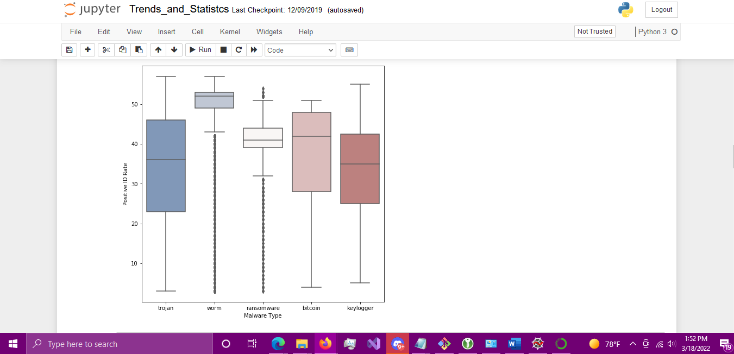Screen dimensions: 734x354
Task: Click the bitcoin box in the plot
Action: coord(311,152)
